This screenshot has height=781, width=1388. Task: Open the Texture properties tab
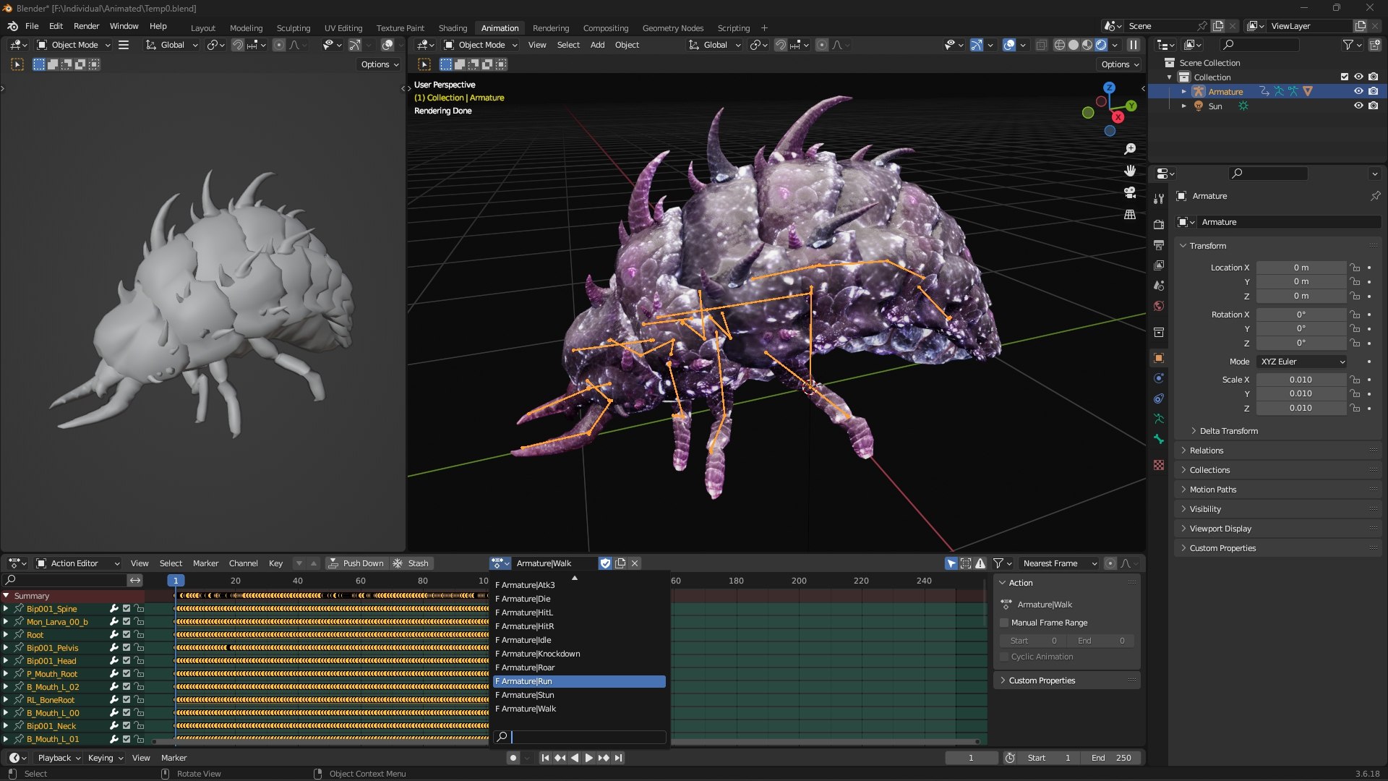(1159, 465)
